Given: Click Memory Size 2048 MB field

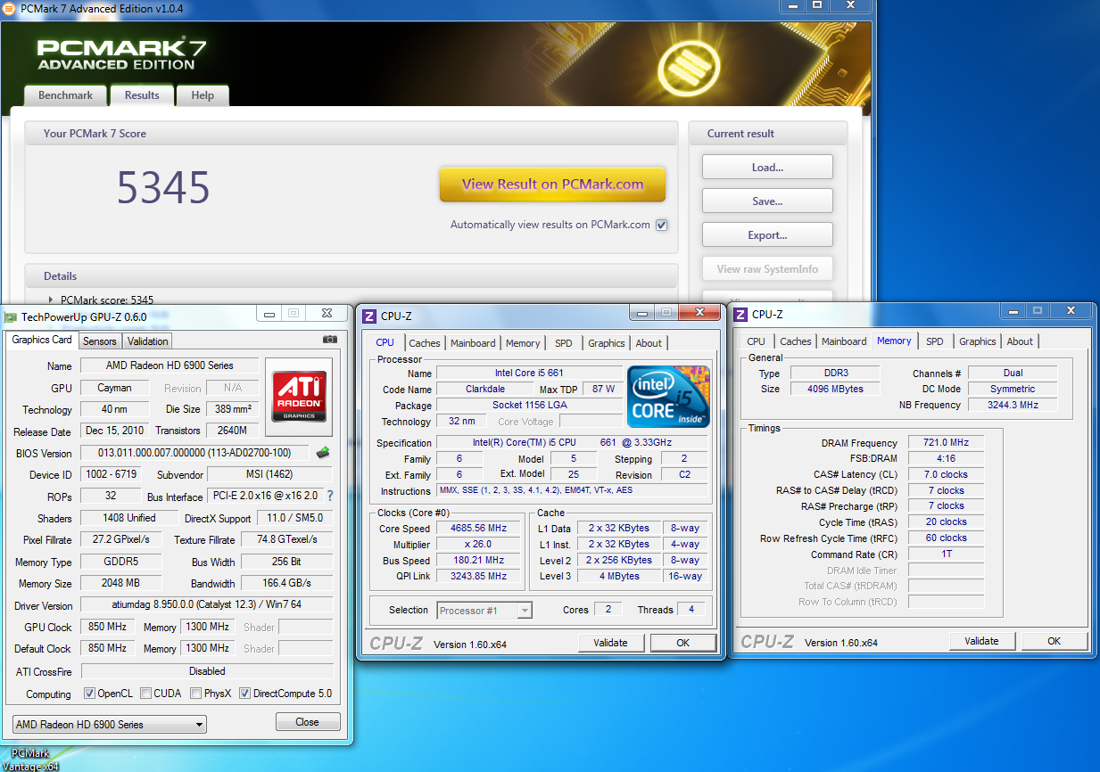Looking at the screenshot, I should tap(120, 583).
